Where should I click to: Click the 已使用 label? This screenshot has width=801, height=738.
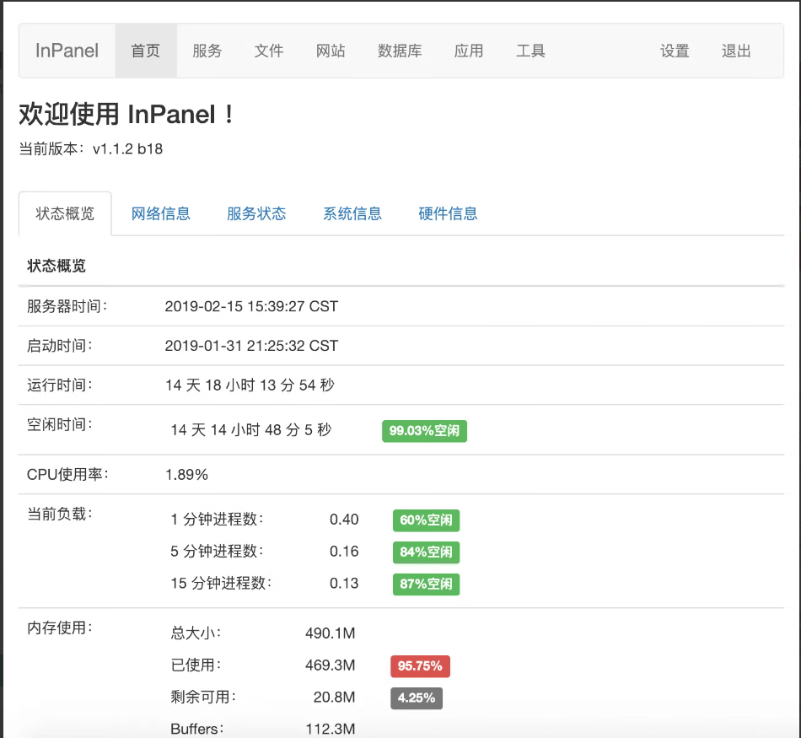pyautogui.click(x=196, y=665)
